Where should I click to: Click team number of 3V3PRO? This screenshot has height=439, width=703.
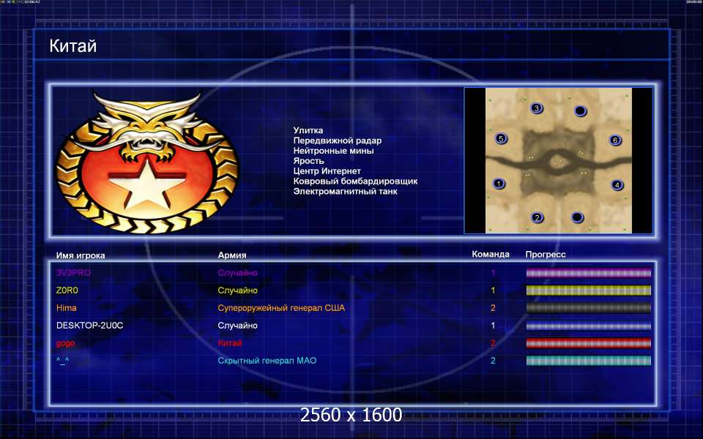click(493, 273)
